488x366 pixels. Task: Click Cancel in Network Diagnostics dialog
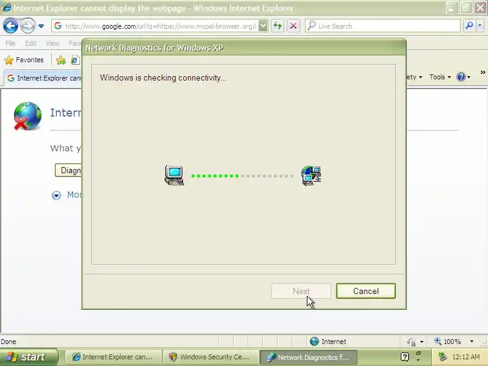(x=365, y=291)
